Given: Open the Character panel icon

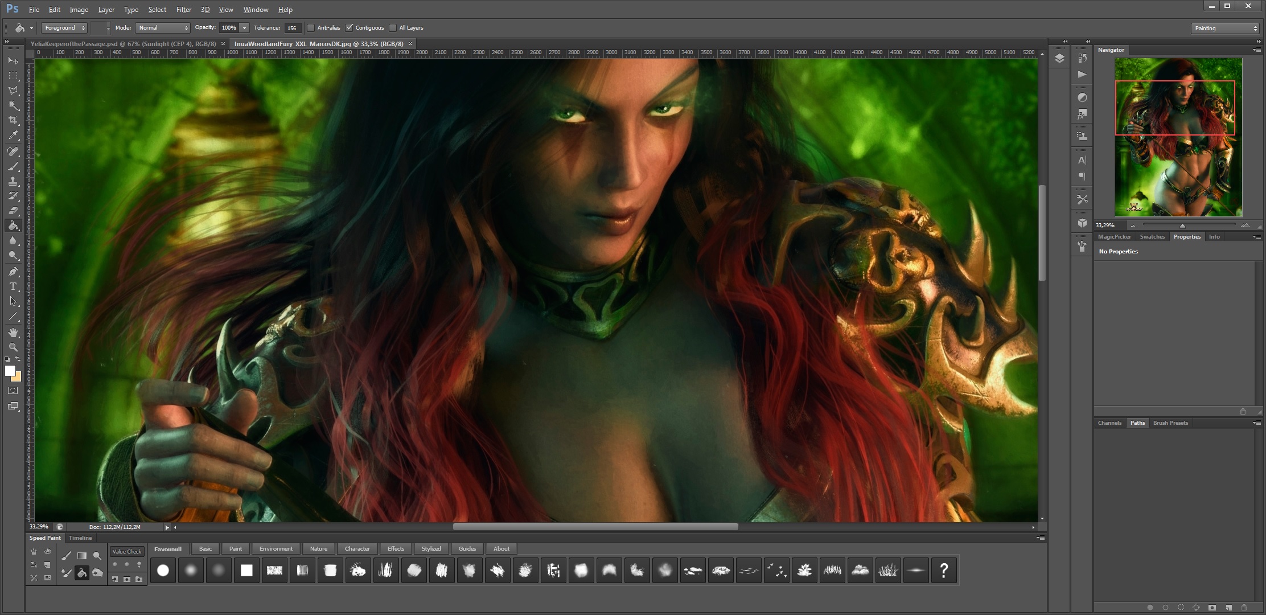Looking at the screenshot, I should 1082,161.
